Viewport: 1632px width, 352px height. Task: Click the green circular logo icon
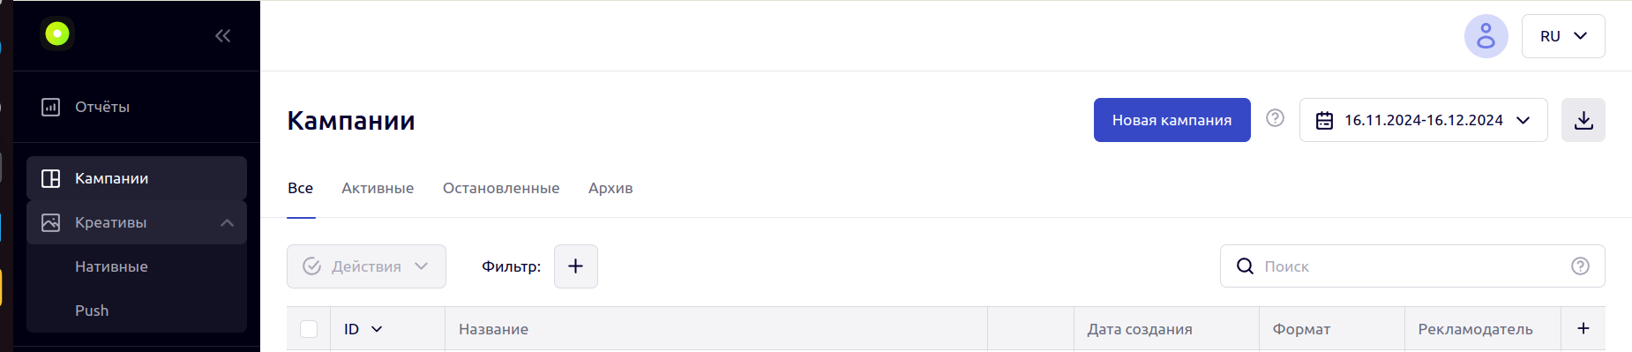click(57, 34)
